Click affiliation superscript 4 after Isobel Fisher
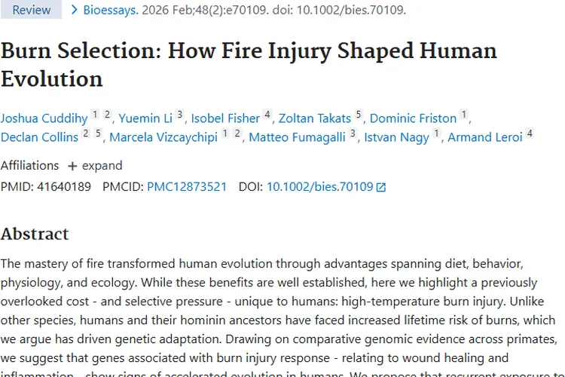This screenshot has width=565, height=377. tap(267, 115)
